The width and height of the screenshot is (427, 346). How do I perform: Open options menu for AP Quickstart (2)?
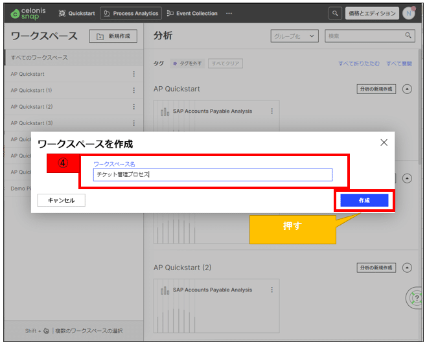(x=133, y=107)
